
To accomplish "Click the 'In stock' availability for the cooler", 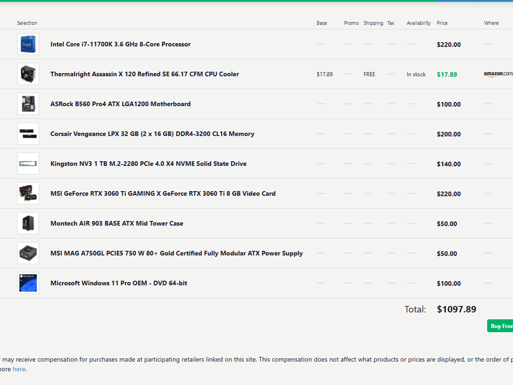I will point(416,74).
